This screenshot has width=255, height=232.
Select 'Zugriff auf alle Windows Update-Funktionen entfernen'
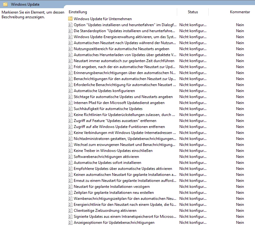119,127
